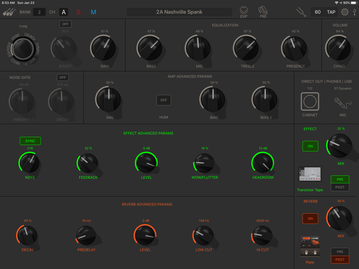This screenshot has height=269, width=359.
Task: Click the GAIN knob
Action: [104, 48]
